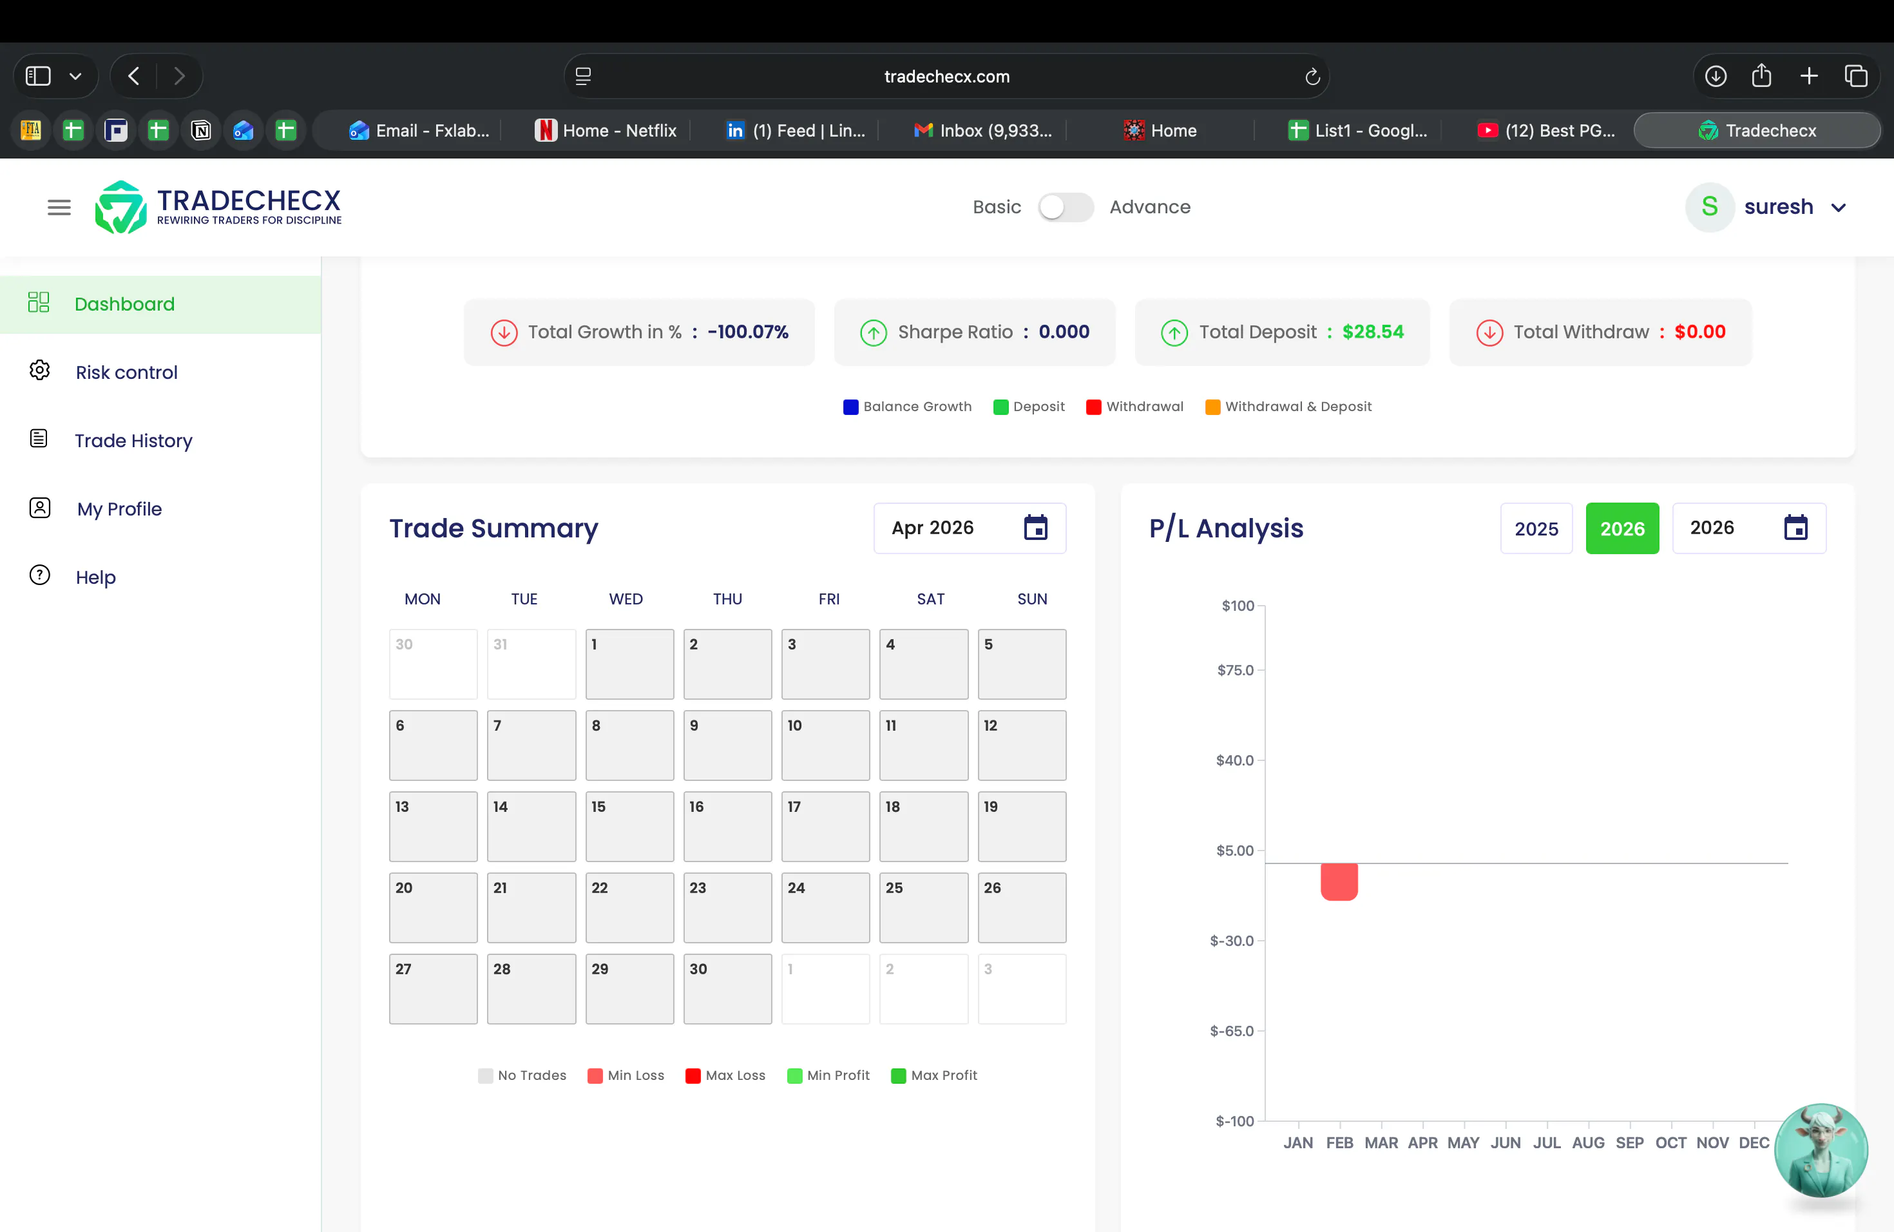Click the P/L Analysis calendar icon

[x=1795, y=528]
